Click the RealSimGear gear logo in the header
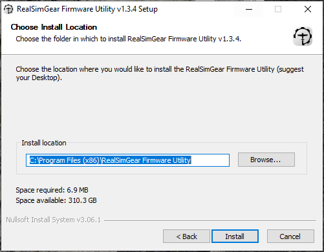 click(x=303, y=36)
